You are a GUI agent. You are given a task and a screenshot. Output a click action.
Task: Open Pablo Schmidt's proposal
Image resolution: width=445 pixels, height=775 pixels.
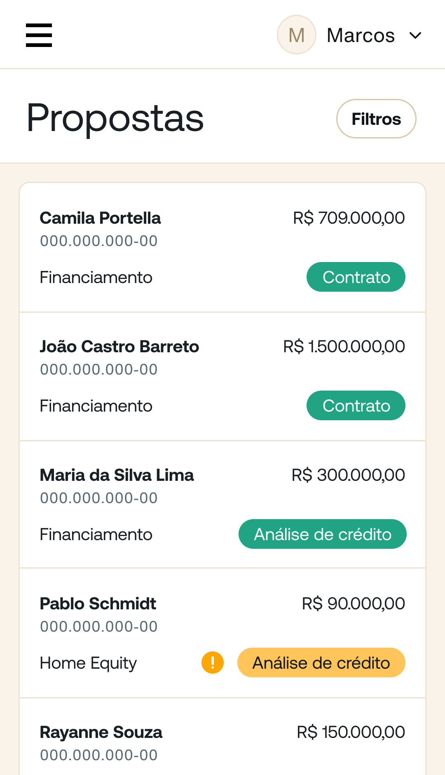[98, 604]
